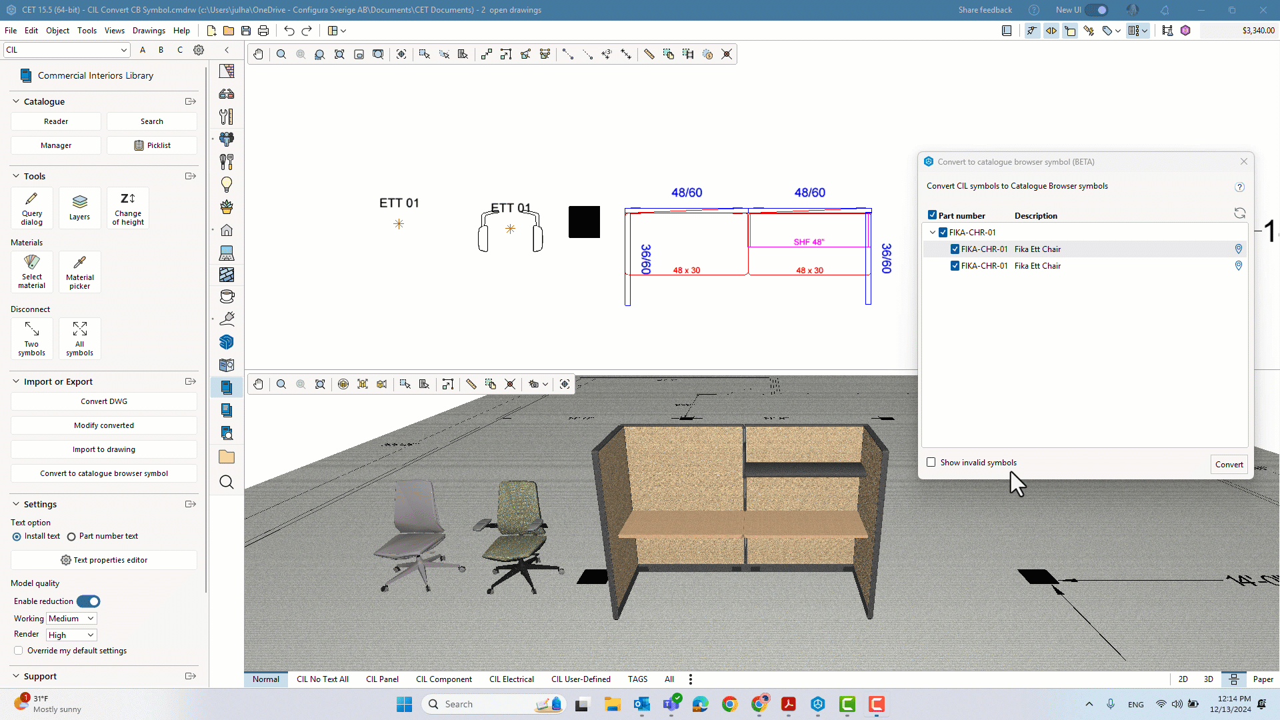Open the catalogue Reader

coord(56,121)
